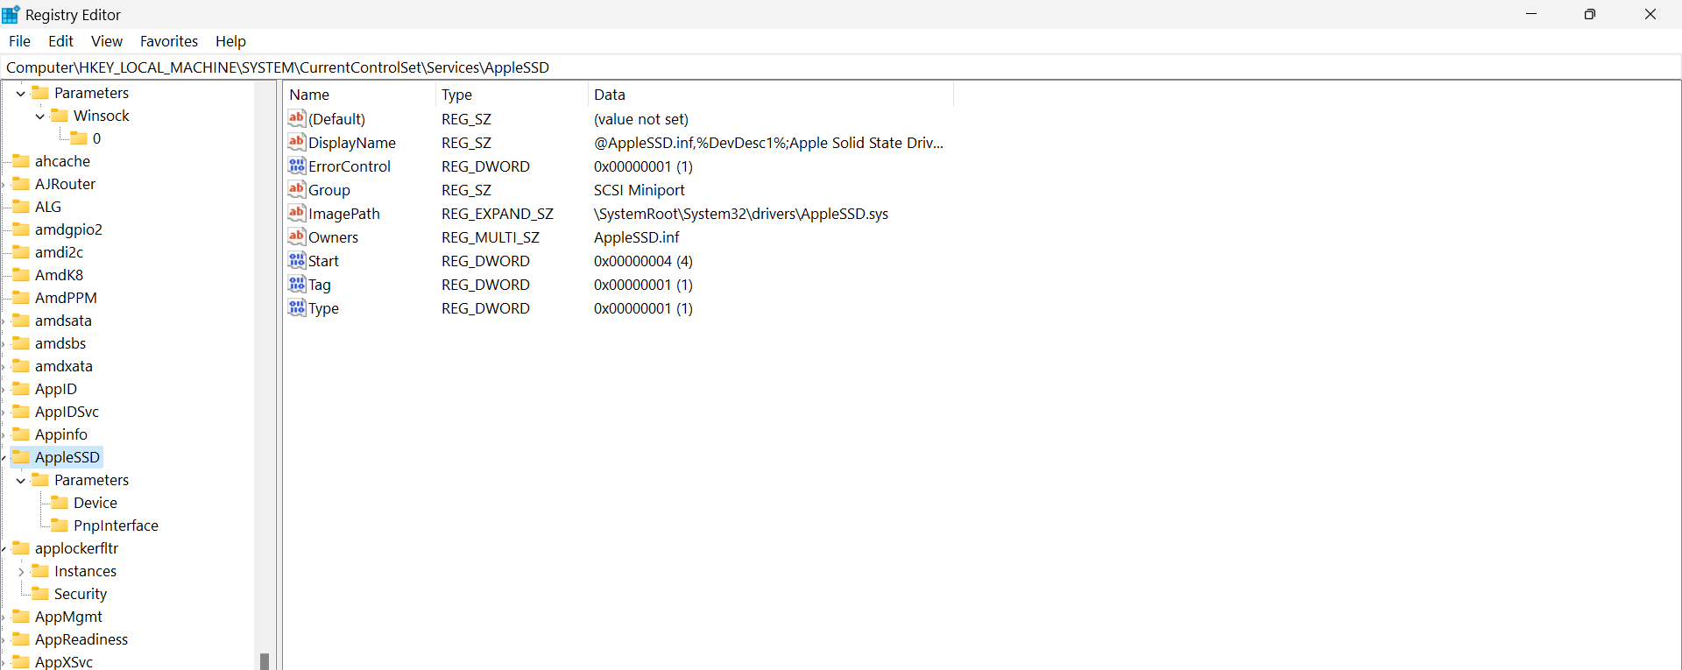Click the ALG folder icon
The height and width of the screenshot is (670, 1682).
21,207
